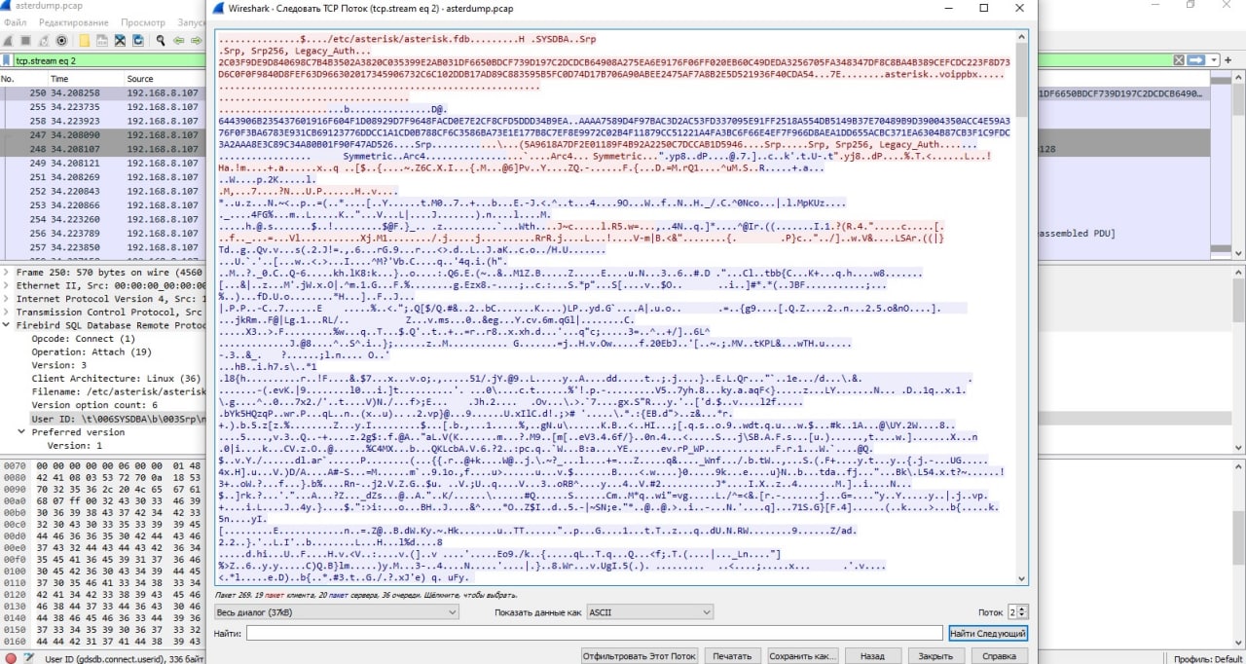Open the Весь диалог (37kB) dropdown
Viewport: 1246px width, 664px height.
click(336, 611)
